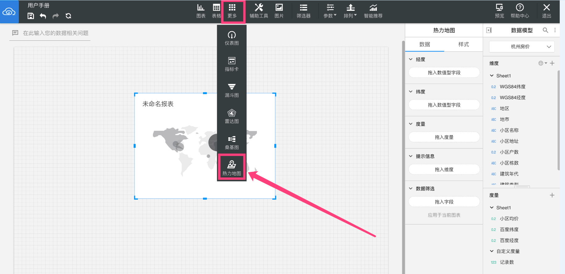Refresh the data with the reload icon
Image resolution: width=565 pixels, height=274 pixels.
point(68,16)
